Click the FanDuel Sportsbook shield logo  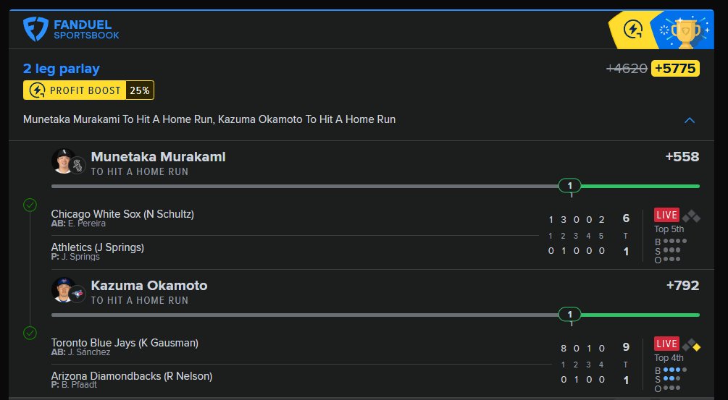coord(35,29)
